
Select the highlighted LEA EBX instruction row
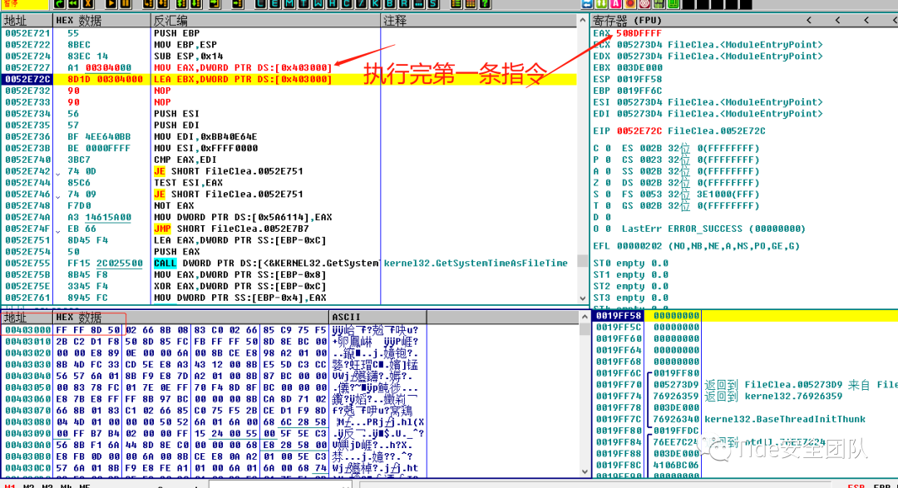tap(289, 79)
